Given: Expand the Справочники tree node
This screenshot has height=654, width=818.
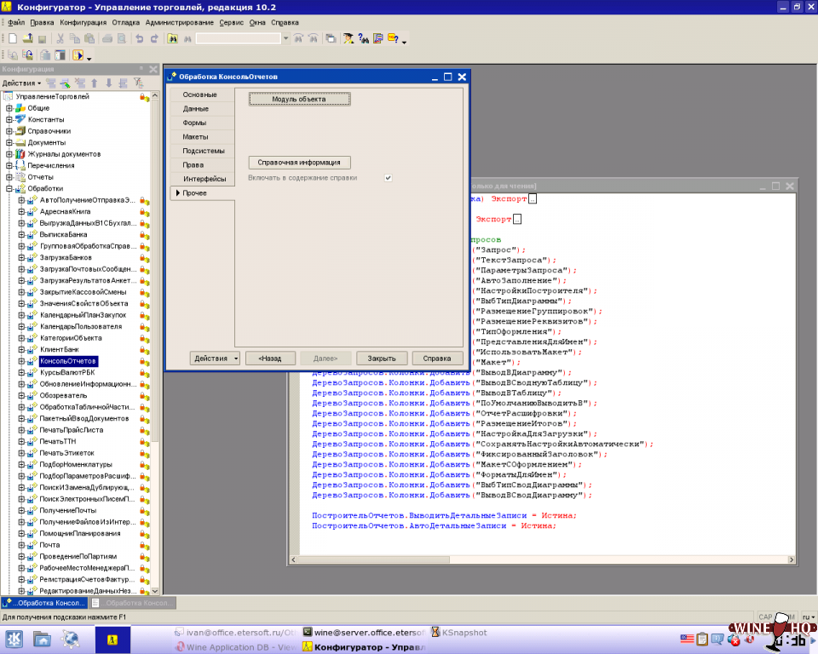Looking at the screenshot, I should 9,131.
